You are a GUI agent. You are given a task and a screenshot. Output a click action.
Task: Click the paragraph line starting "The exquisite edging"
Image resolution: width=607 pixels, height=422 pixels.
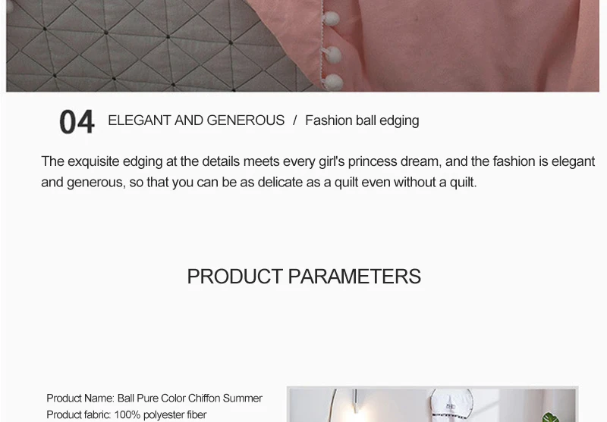point(318,161)
